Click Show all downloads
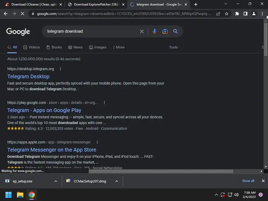 (x=248, y=181)
